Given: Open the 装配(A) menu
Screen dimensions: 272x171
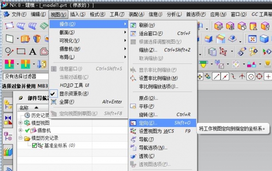Looking at the screenshot, I should [136, 15].
